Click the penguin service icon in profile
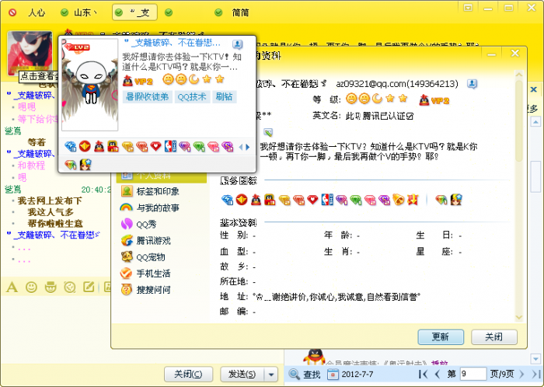 (x=256, y=200)
